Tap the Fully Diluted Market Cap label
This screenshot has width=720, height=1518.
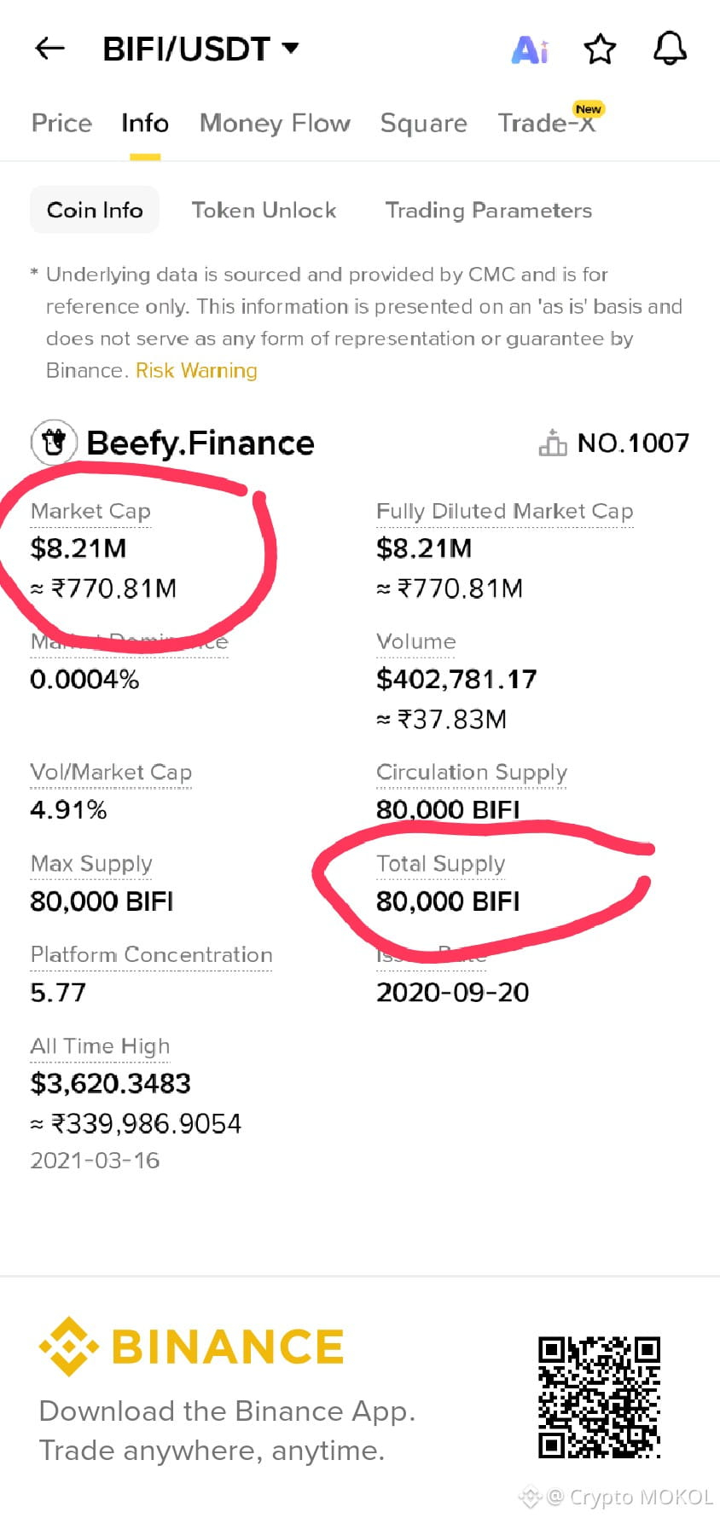[505, 511]
